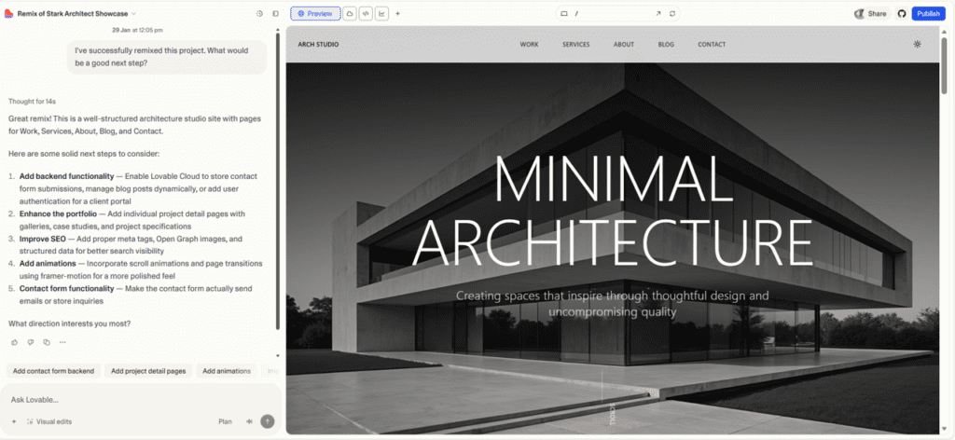Click 'Add contact form backend' suggestion
This screenshot has width=955, height=440.
(53, 371)
